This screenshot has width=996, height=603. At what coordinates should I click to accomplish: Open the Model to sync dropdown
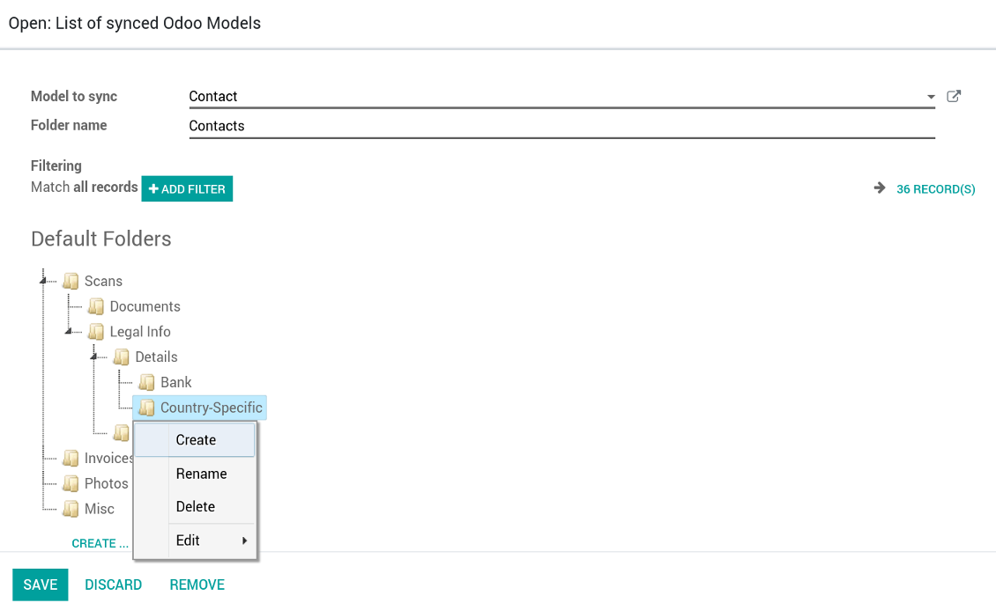tap(931, 97)
